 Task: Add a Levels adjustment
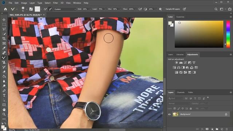point(181,63)
